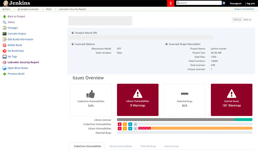The image size is (258, 152).
Task: Click the search help question icon
Action: (x=224, y=3)
